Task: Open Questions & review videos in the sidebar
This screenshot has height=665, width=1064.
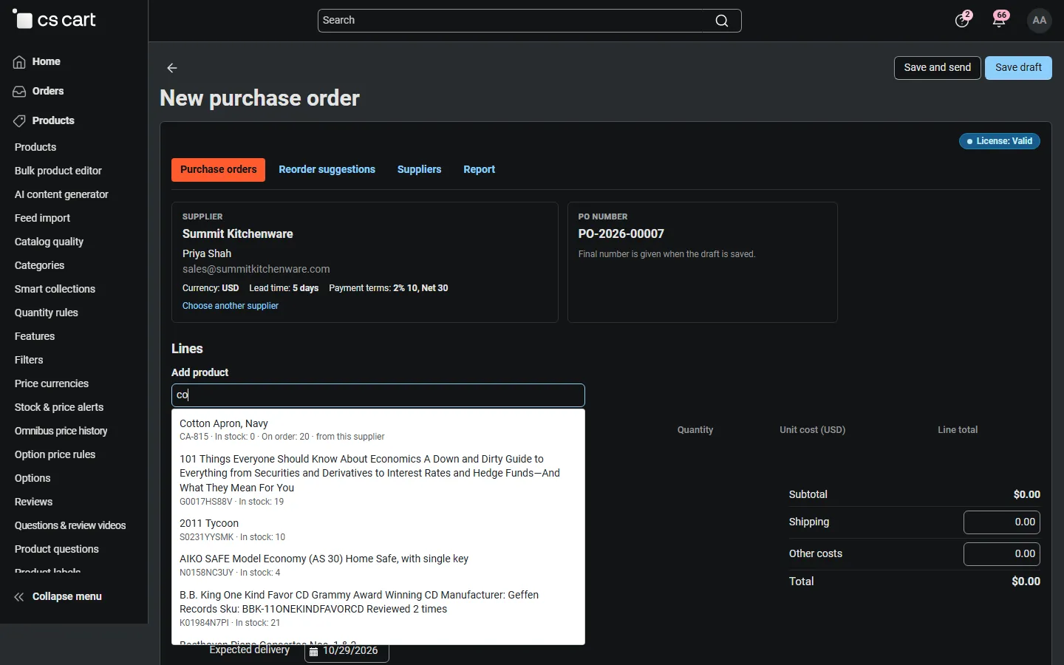Action: coord(70,525)
